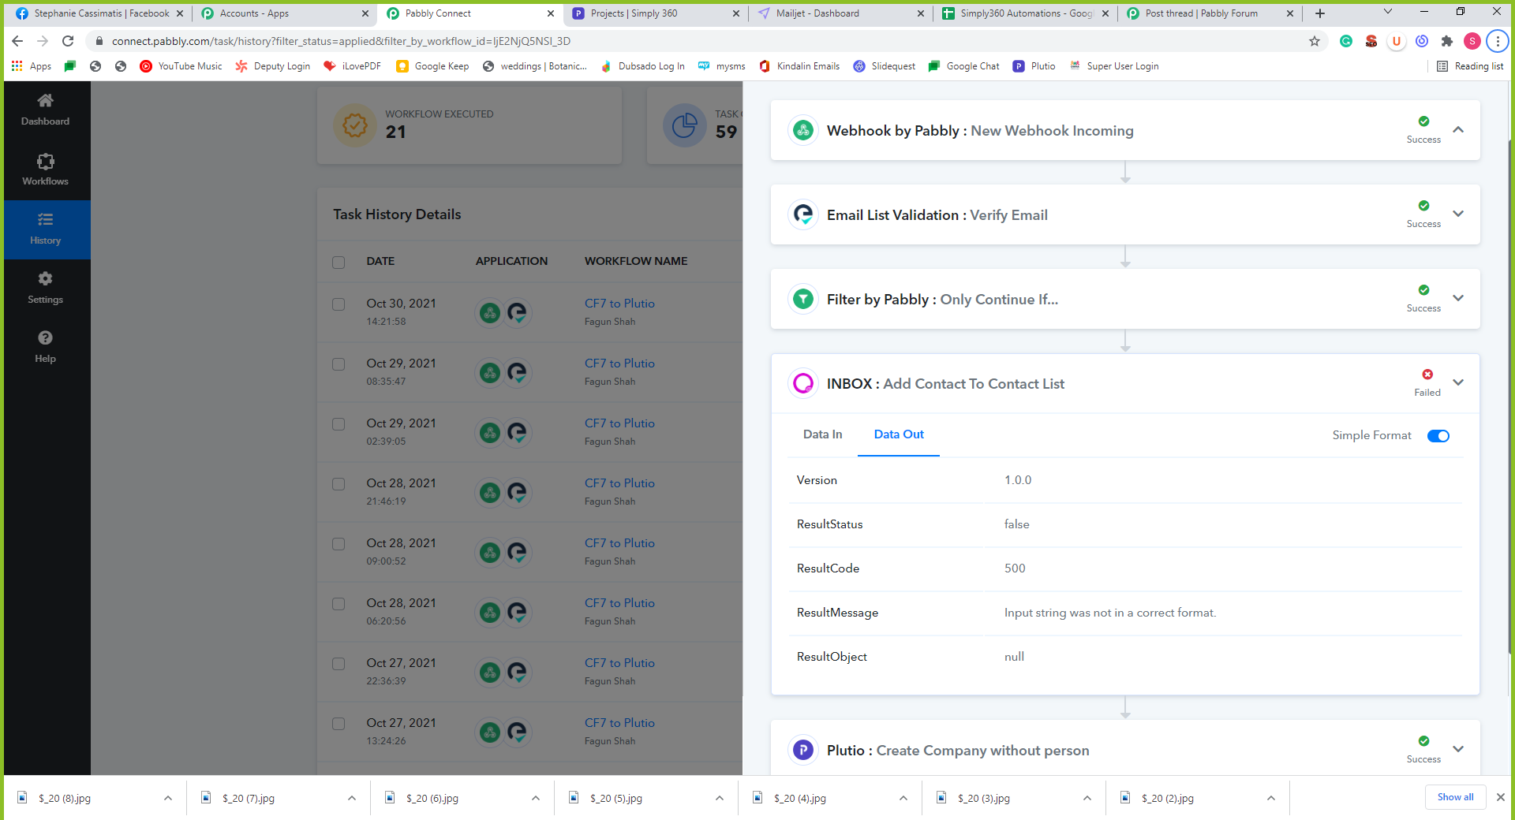
Task: Click the Workflow Executed badge icon
Action: 355,125
